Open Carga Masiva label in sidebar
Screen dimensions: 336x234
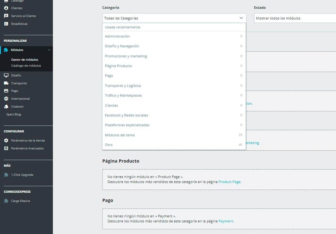pos(20,201)
